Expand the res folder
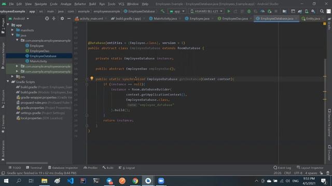 coord(12,76)
